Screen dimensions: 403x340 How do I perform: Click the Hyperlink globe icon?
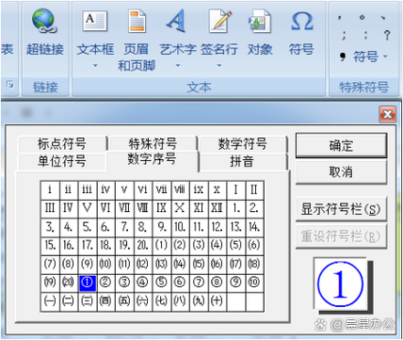click(x=44, y=21)
